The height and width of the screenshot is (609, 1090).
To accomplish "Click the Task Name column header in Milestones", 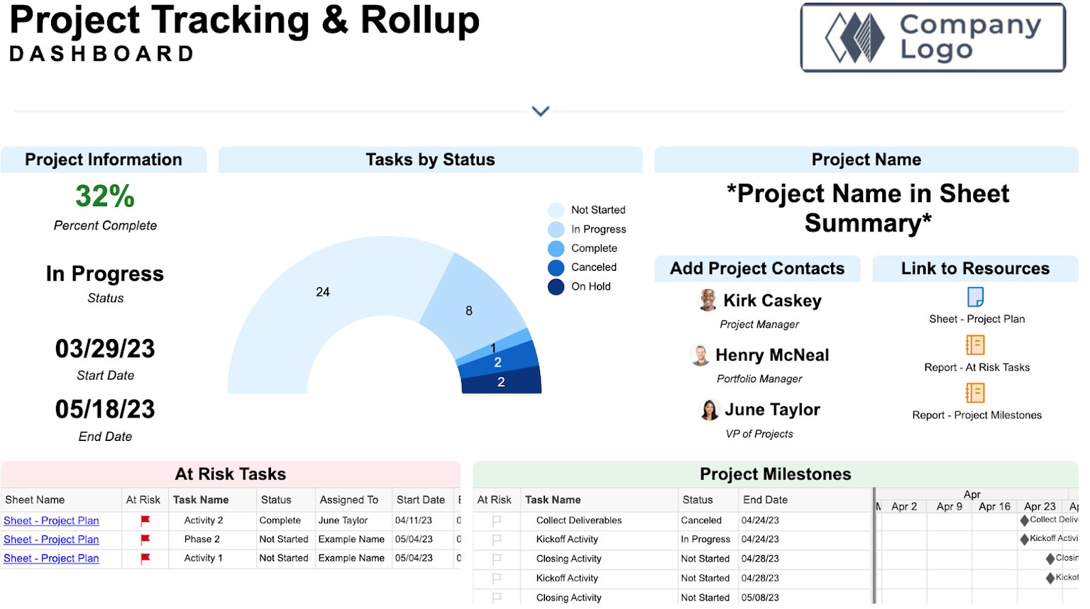I will 553,500.
